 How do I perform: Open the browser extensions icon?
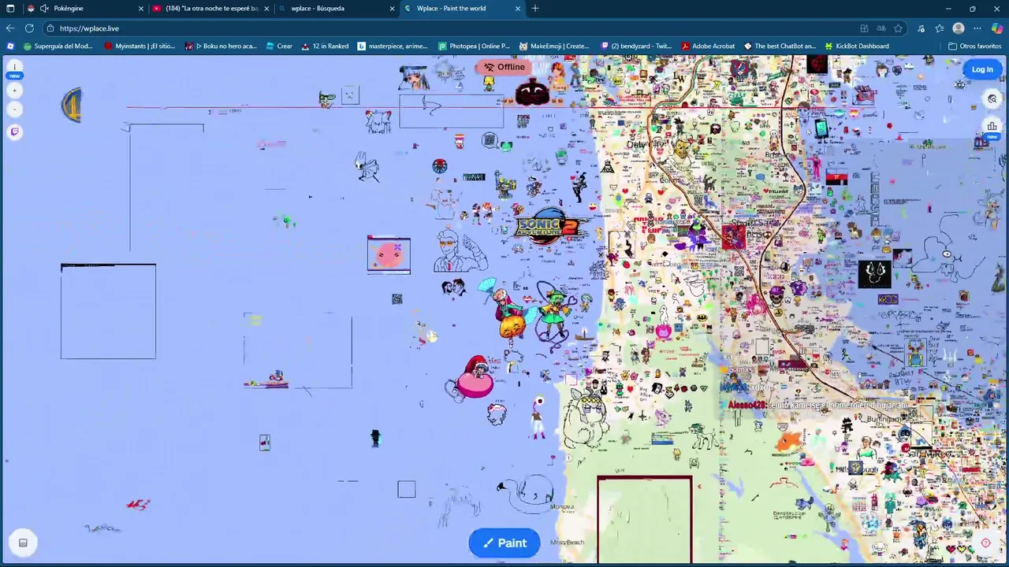tap(921, 28)
